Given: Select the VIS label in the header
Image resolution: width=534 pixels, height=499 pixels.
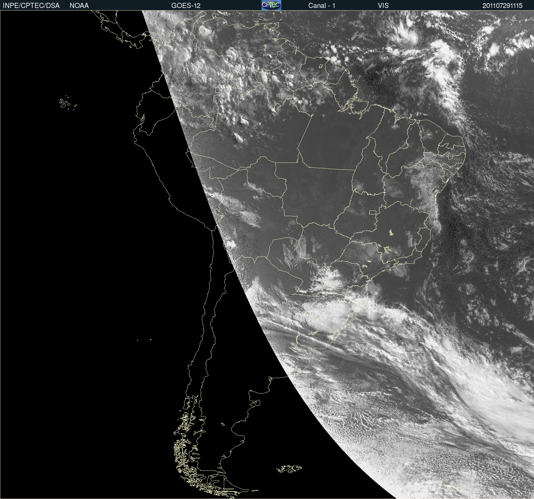Looking at the screenshot, I should point(383,6).
